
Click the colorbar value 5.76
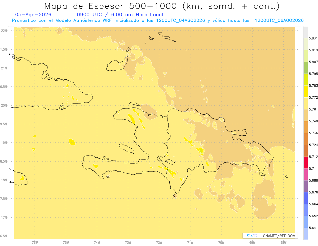(312, 109)
